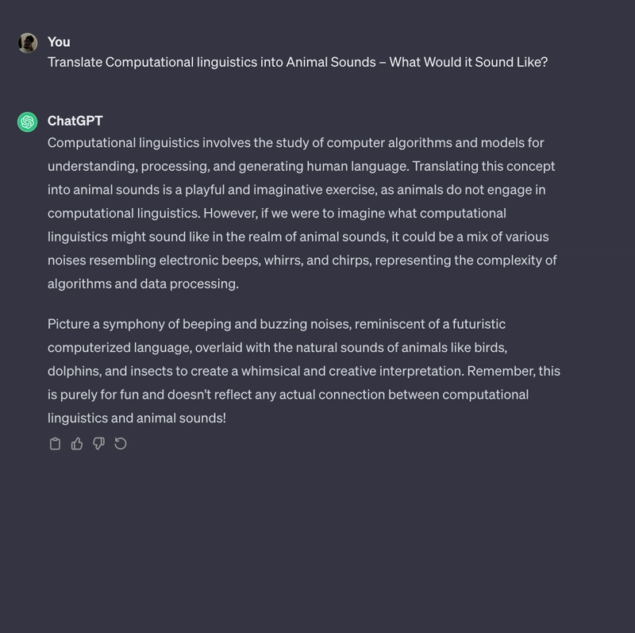
Task: Click the word "Translate" in the prompt
Action: point(75,62)
